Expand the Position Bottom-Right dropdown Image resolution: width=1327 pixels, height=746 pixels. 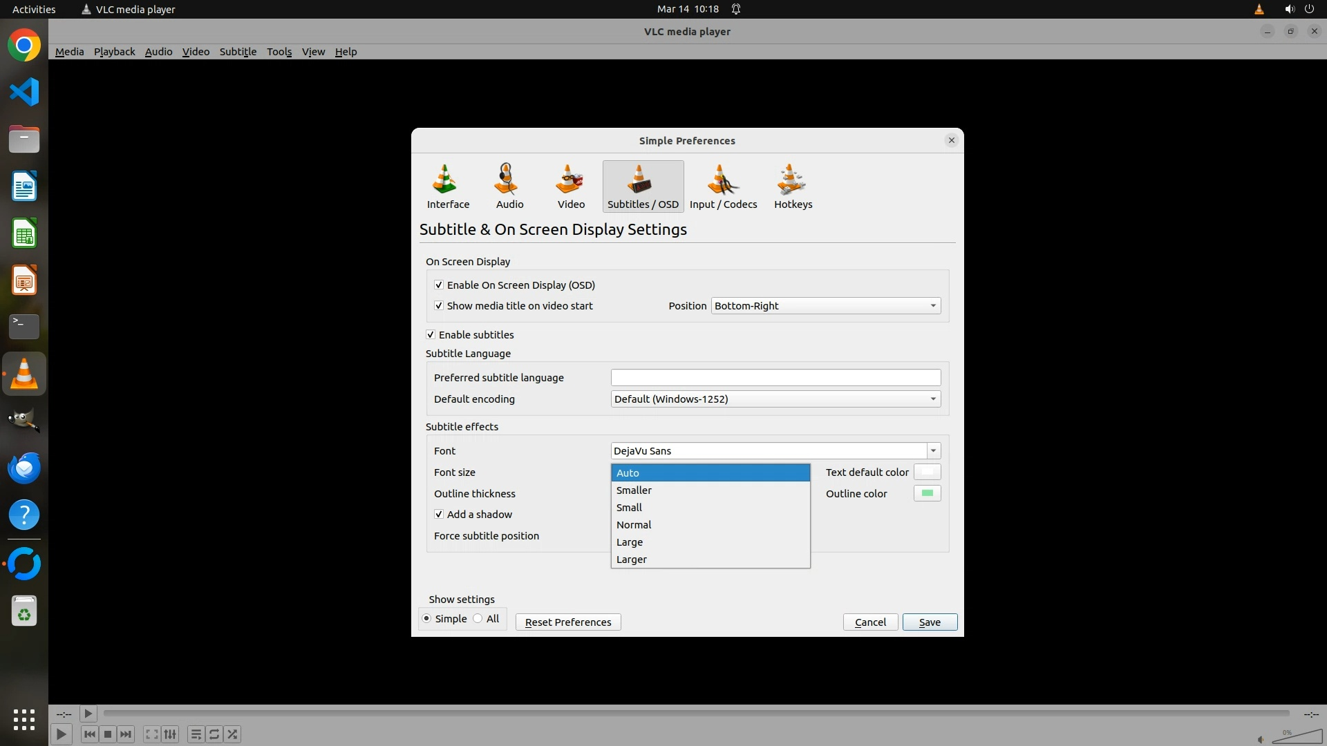[826, 306]
